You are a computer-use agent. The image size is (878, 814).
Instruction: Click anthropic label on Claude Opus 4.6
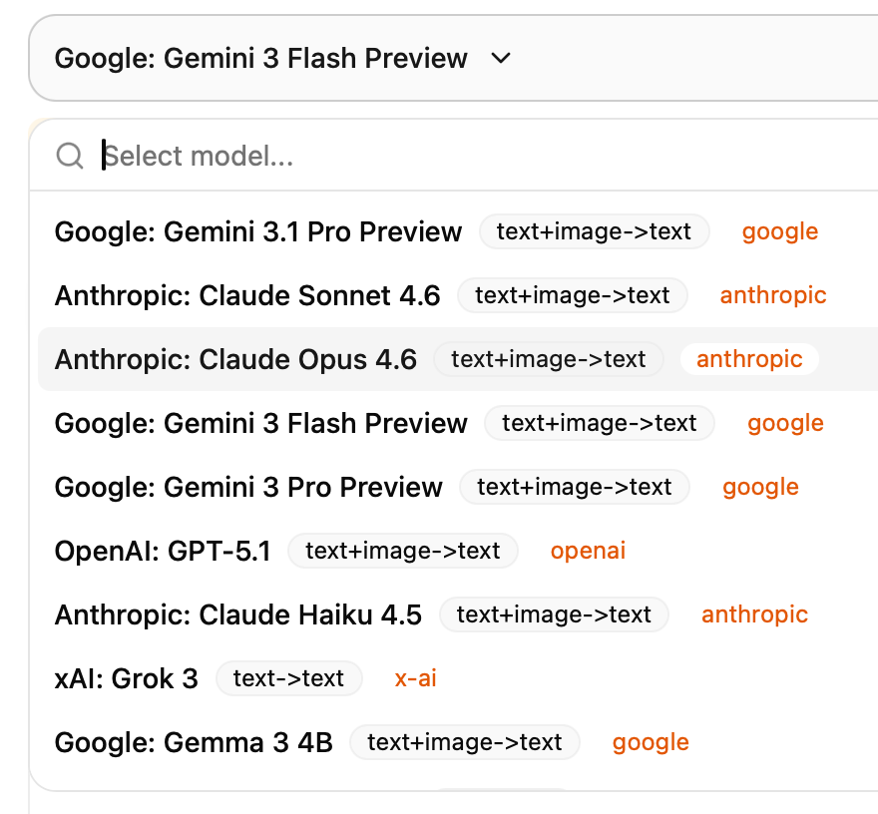[749, 359]
